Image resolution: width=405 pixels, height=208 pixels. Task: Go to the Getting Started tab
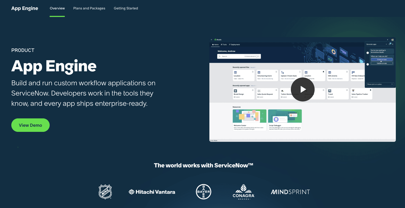126,8
